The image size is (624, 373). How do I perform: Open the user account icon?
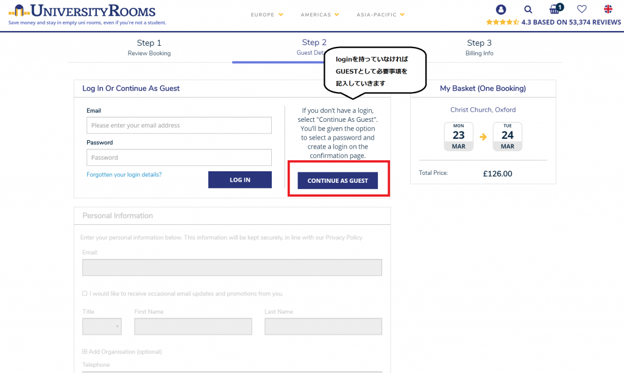501,9
